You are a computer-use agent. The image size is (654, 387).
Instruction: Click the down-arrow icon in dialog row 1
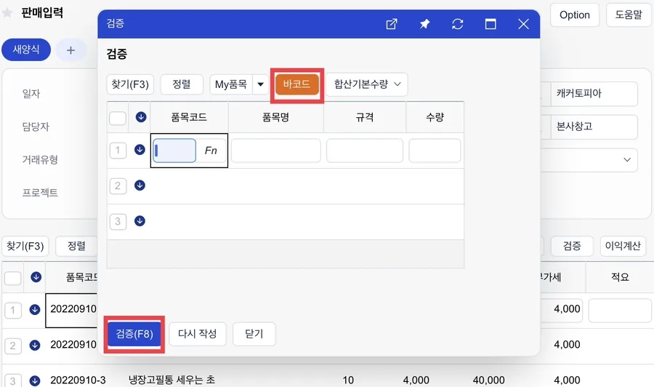coord(140,149)
